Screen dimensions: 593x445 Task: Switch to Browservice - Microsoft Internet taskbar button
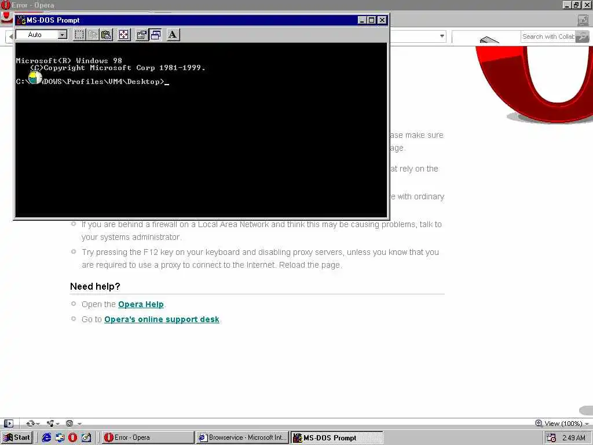tap(243, 437)
